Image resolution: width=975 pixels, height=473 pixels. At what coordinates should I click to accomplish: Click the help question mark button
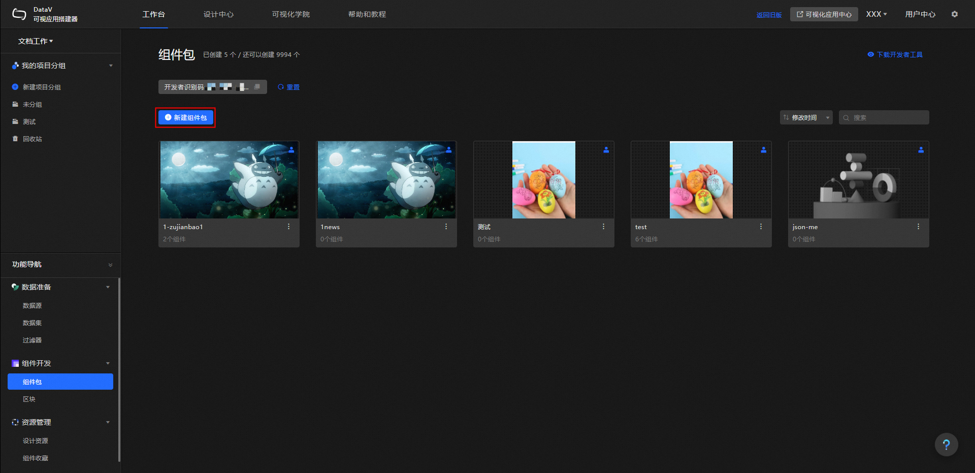coord(947,445)
